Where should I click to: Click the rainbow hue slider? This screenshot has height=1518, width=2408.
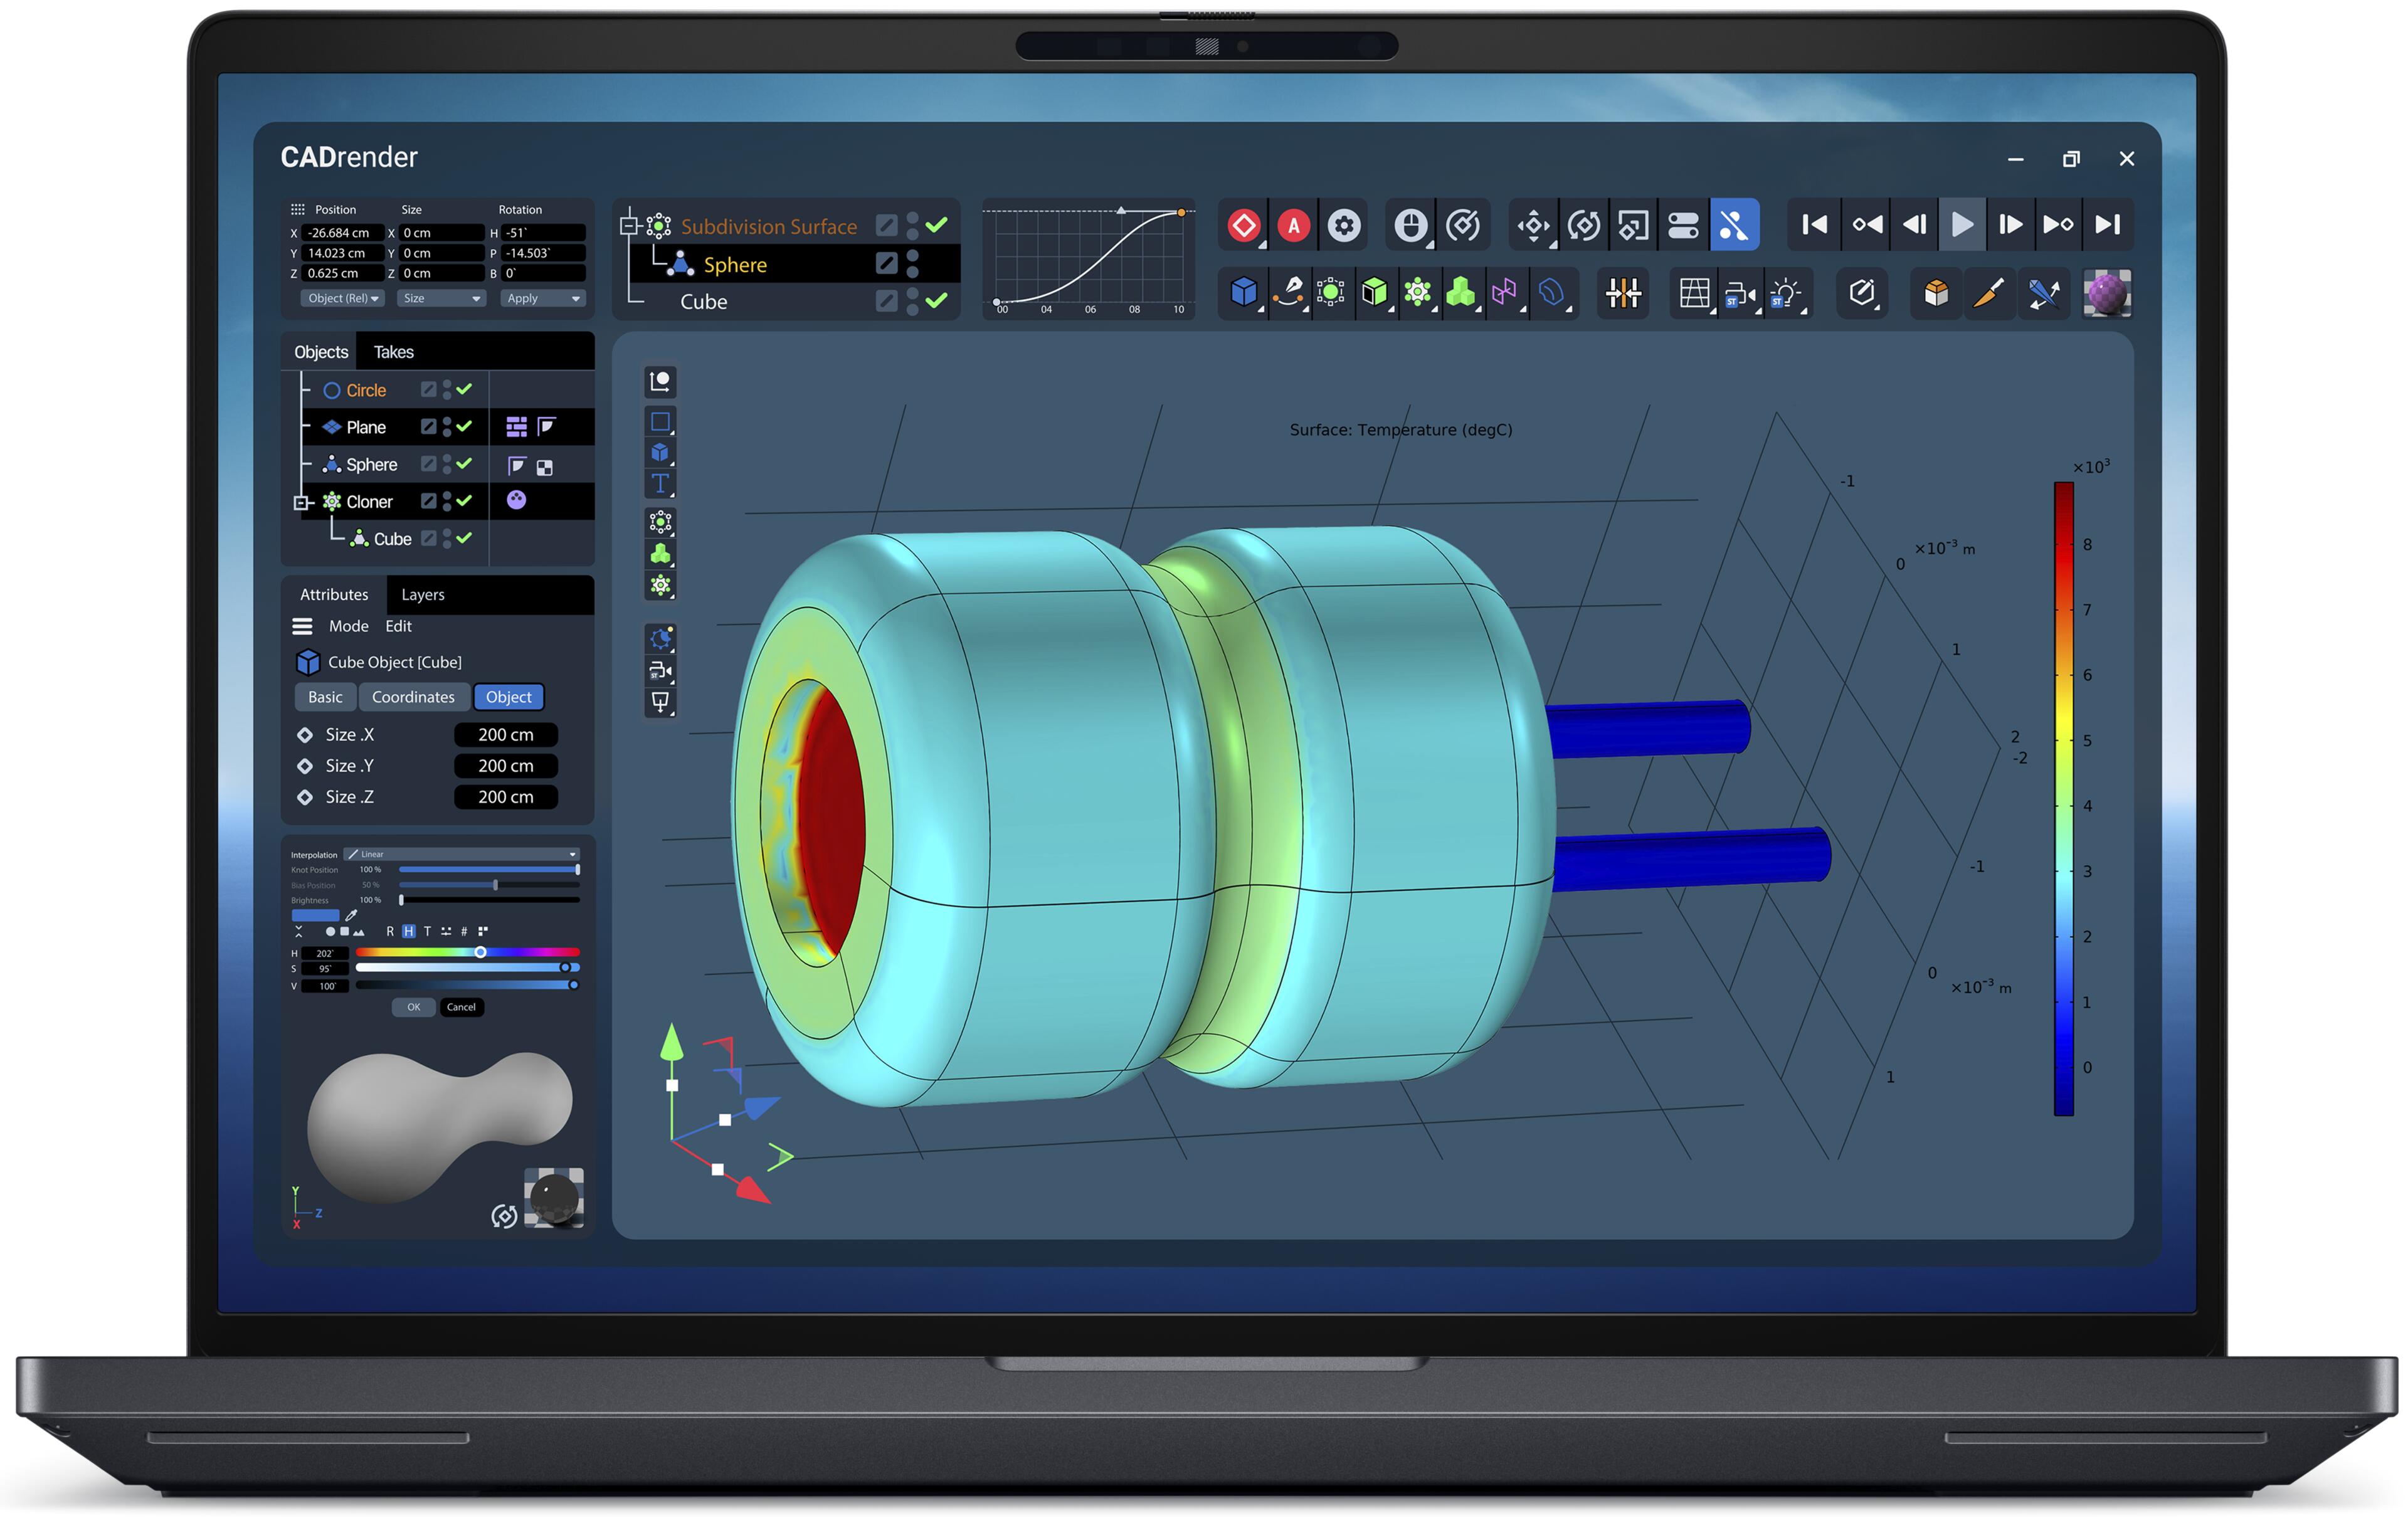click(x=467, y=952)
